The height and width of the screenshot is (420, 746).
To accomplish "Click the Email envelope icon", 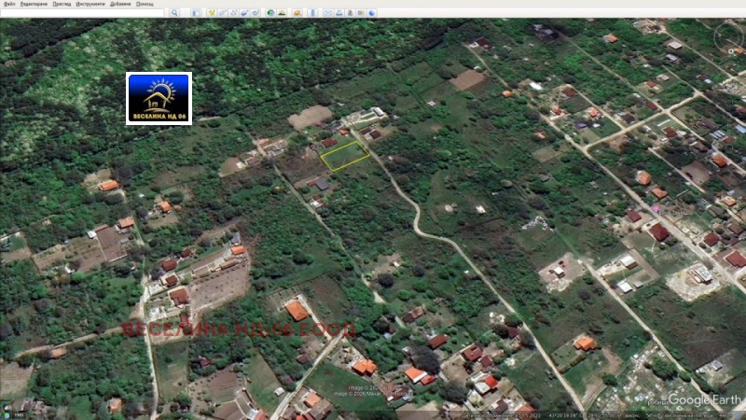I will click(327, 13).
